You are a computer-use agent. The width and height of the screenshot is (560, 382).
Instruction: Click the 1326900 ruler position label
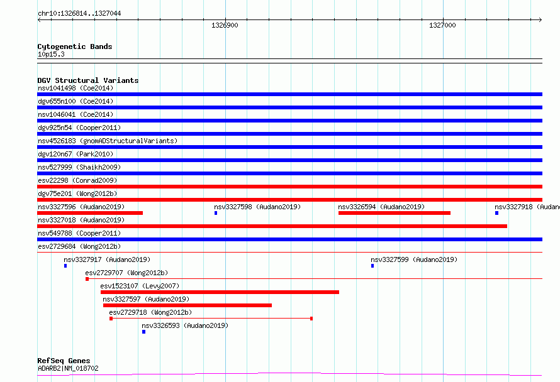pyautogui.click(x=225, y=25)
